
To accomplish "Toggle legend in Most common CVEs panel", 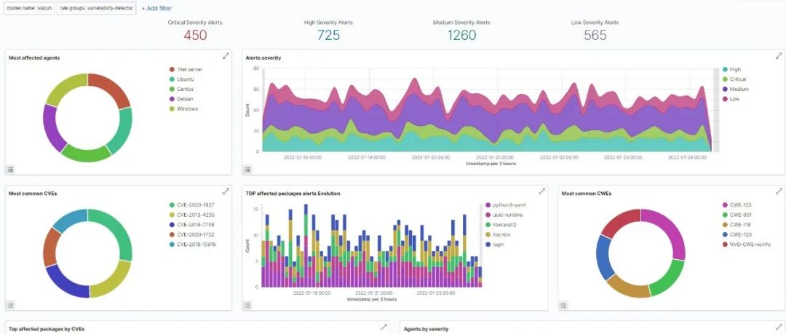I will tap(10, 305).
